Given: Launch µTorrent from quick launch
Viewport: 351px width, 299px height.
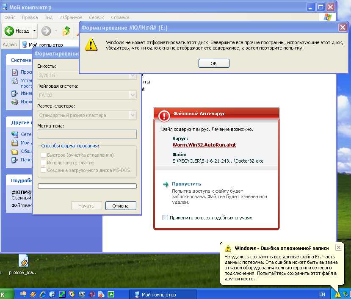Looking at the screenshot, I should coord(111,294).
